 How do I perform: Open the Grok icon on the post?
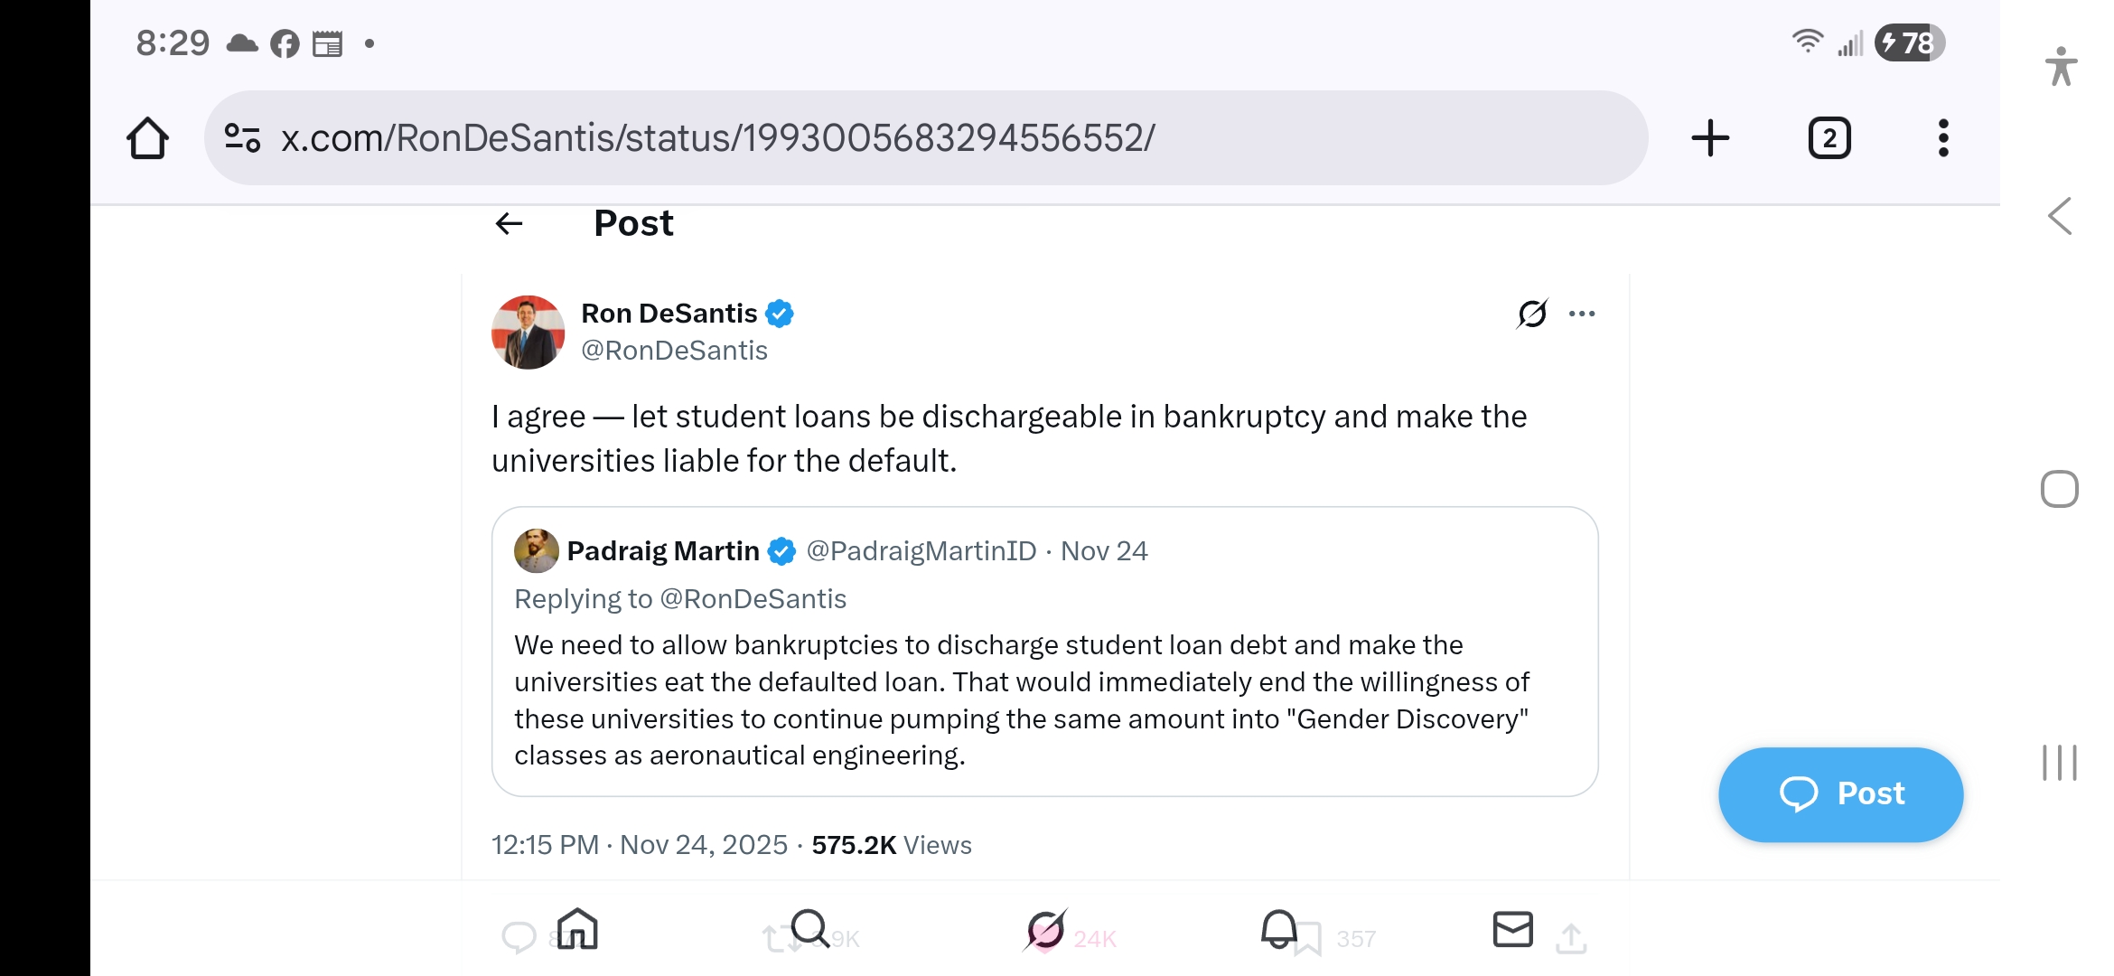click(1532, 314)
